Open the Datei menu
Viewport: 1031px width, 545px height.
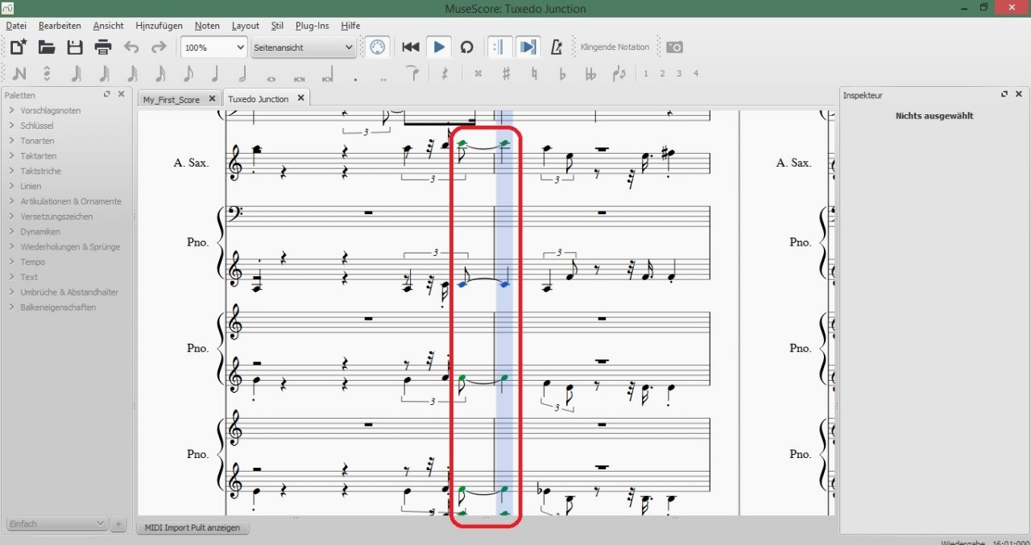pyautogui.click(x=16, y=26)
